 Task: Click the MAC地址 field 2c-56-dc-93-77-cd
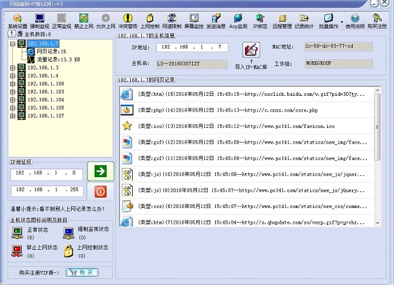[338, 47]
